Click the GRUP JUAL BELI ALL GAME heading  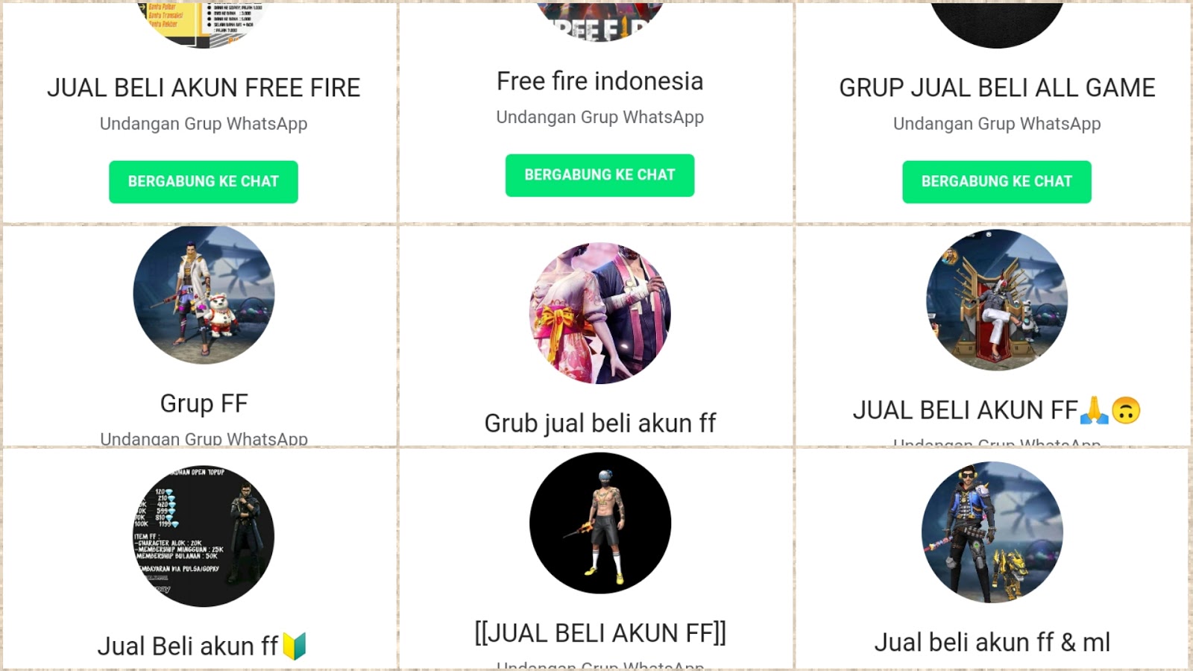(x=997, y=88)
